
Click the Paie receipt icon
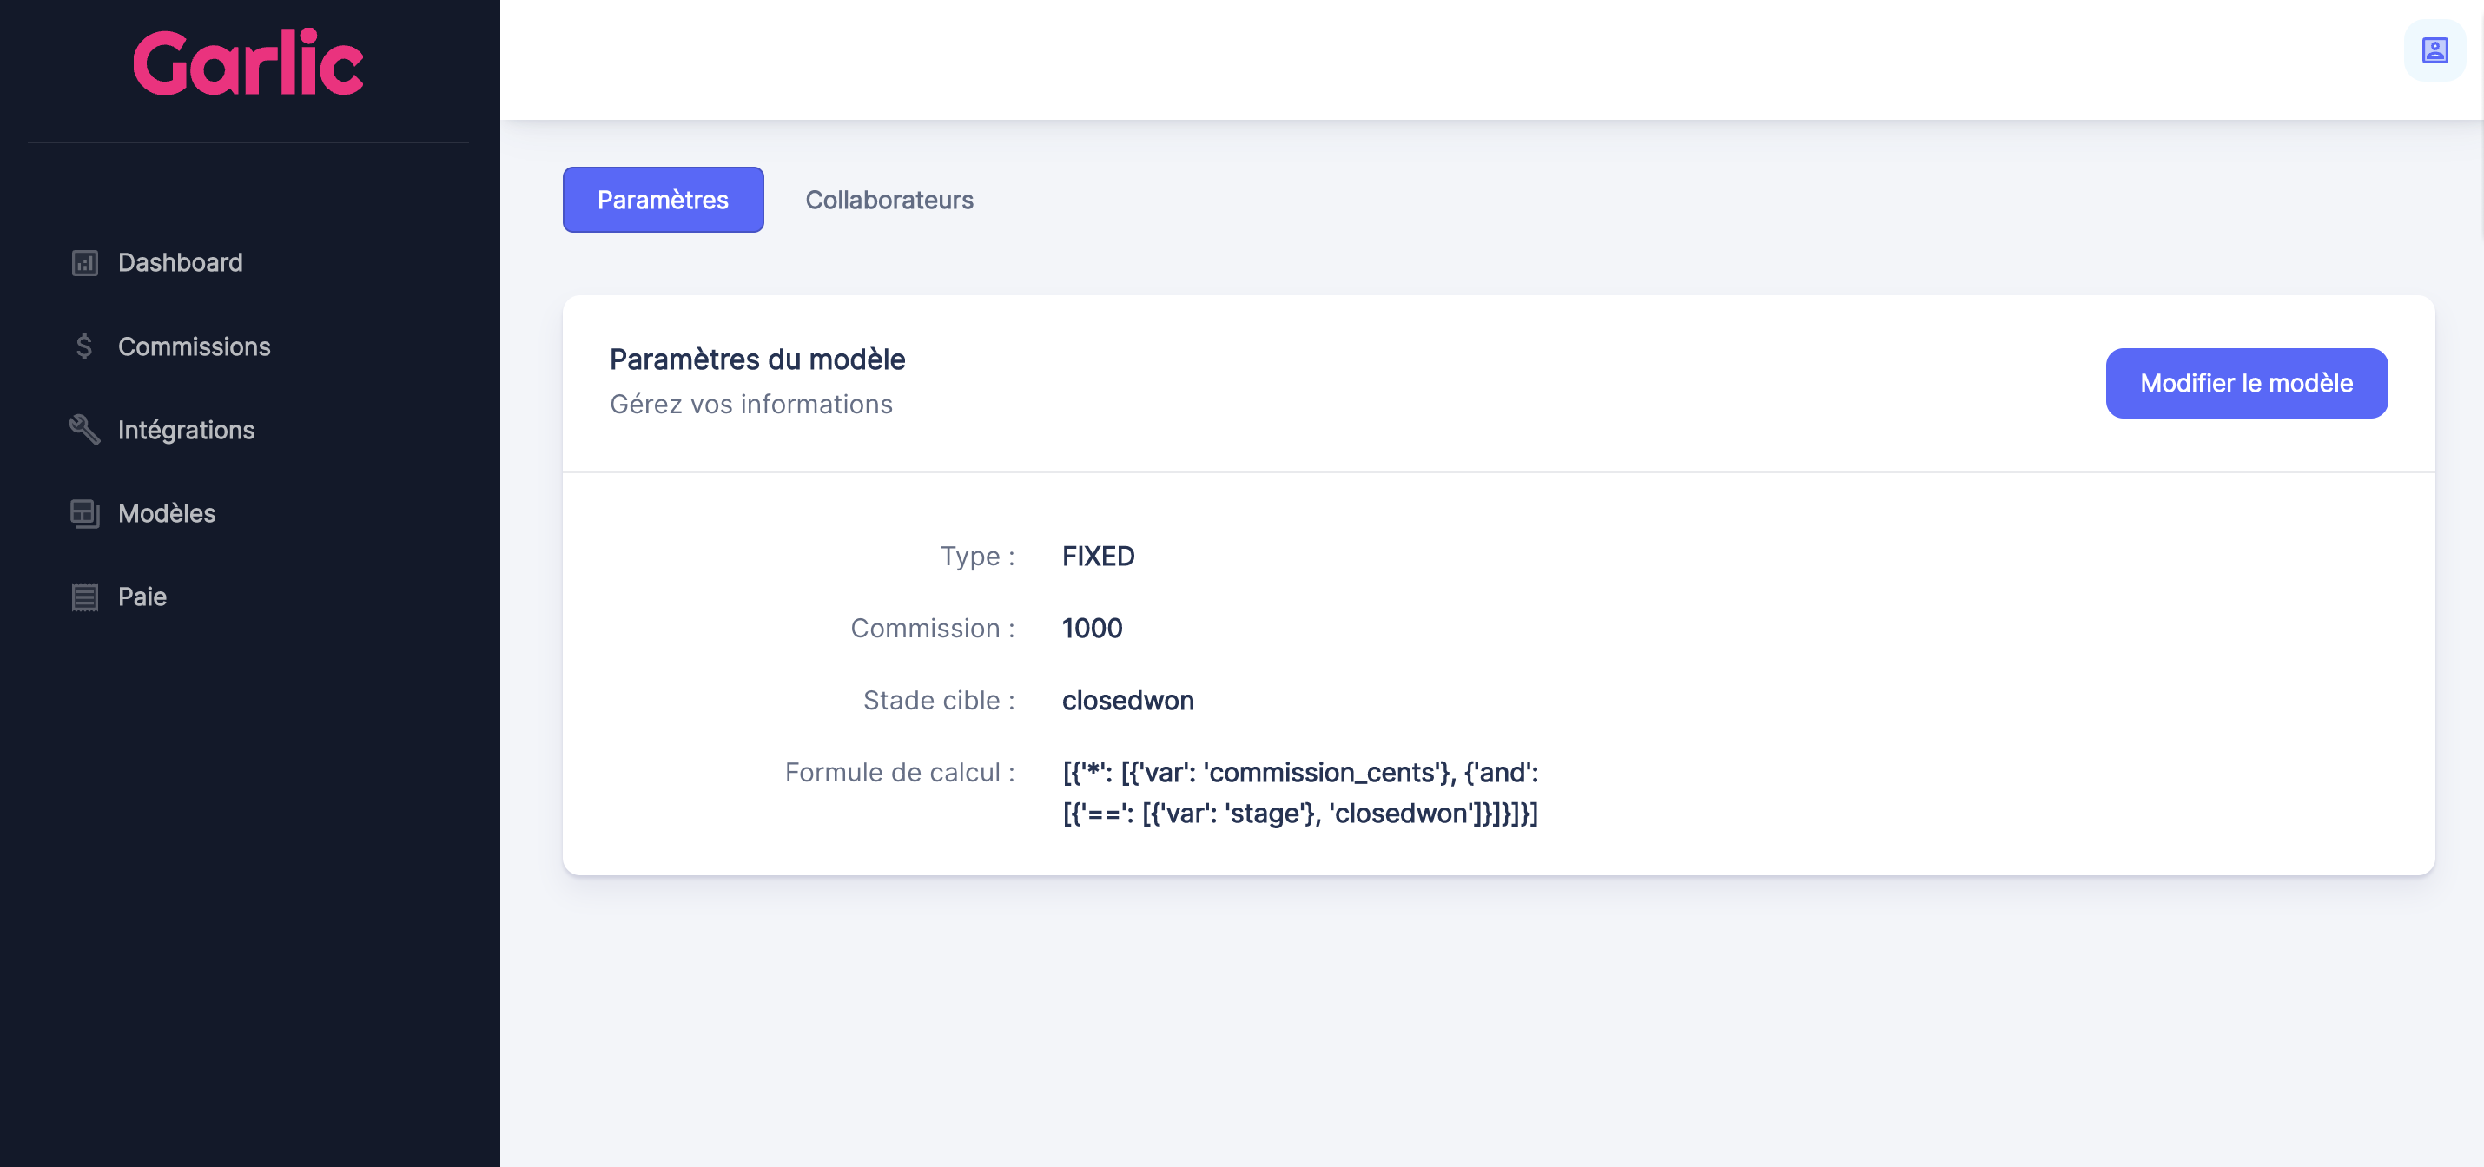click(85, 597)
